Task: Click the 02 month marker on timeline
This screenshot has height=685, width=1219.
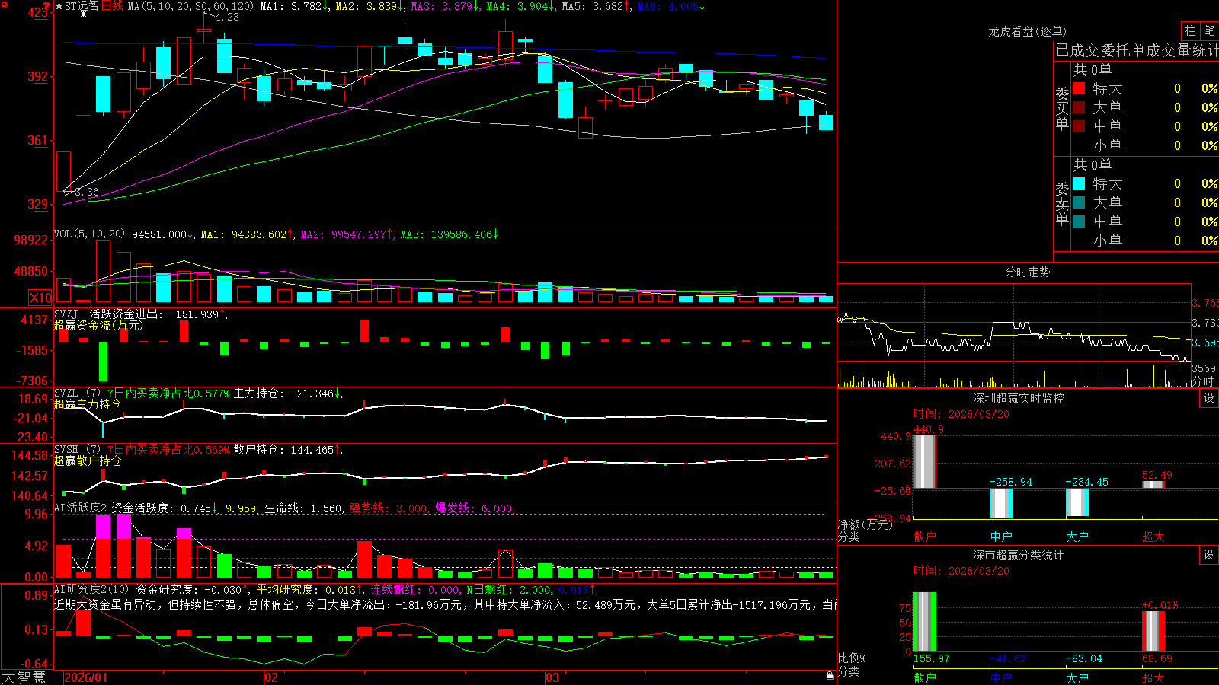Action: 271,677
